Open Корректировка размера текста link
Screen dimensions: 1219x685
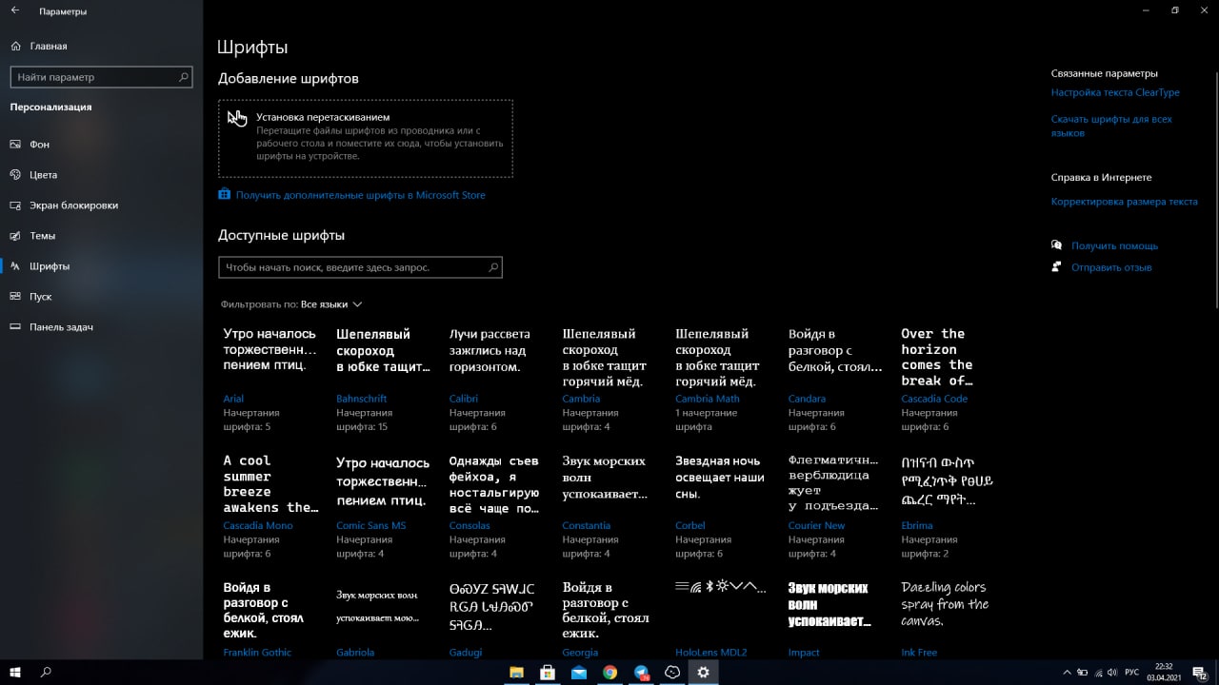pyautogui.click(x=1124, y=202)
